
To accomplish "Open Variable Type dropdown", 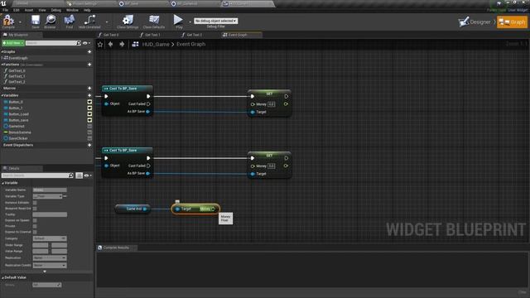I will (x=48, y=196).
